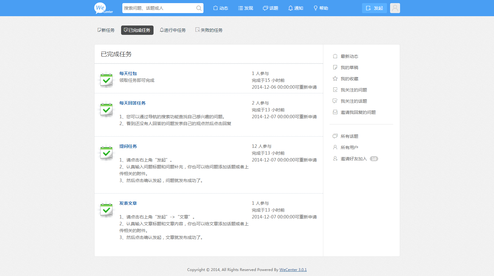Go to 邀请我回复的问题 in the sidebar

358,112
